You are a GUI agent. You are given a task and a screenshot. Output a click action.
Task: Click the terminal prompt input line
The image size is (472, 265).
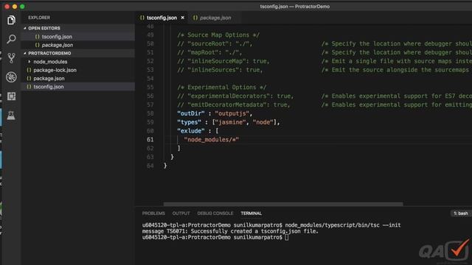tap(215, 237)
